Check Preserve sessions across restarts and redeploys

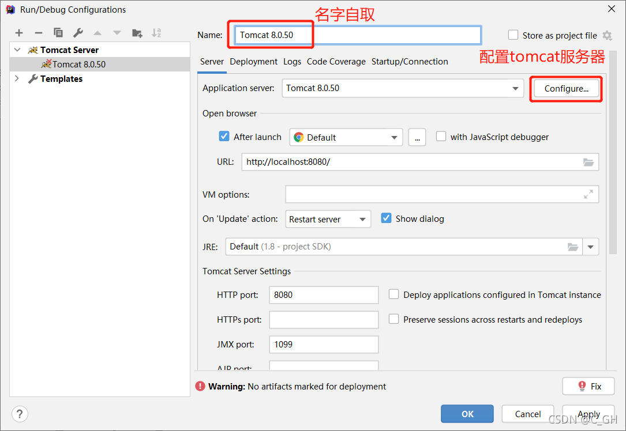393,319
